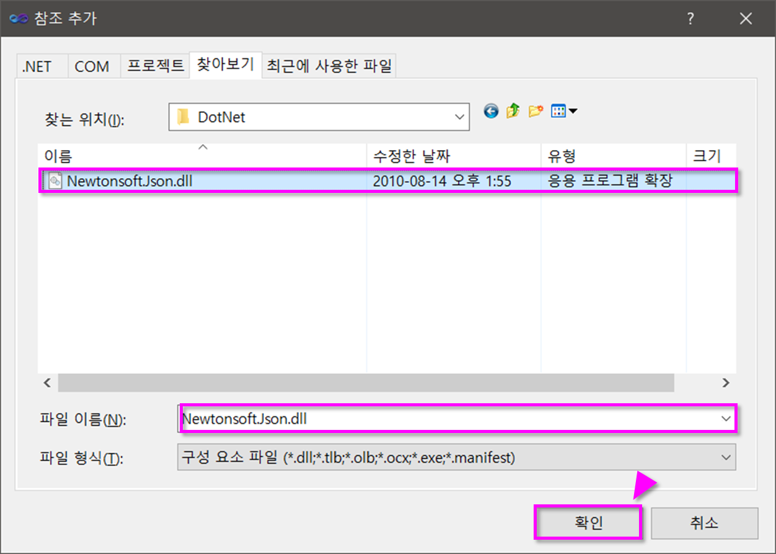
Task: Click the scroll right arrow
Action: click(x=726, y=383)
